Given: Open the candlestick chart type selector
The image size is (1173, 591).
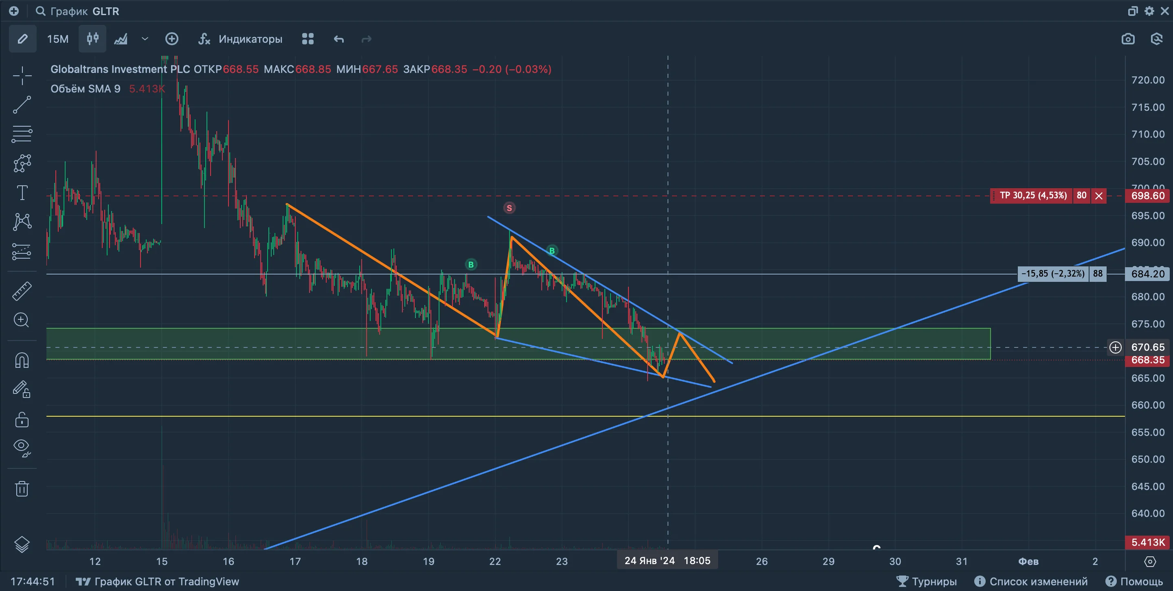Looking at the screenshot, I should pyautogui.click(x=92, y=39).
